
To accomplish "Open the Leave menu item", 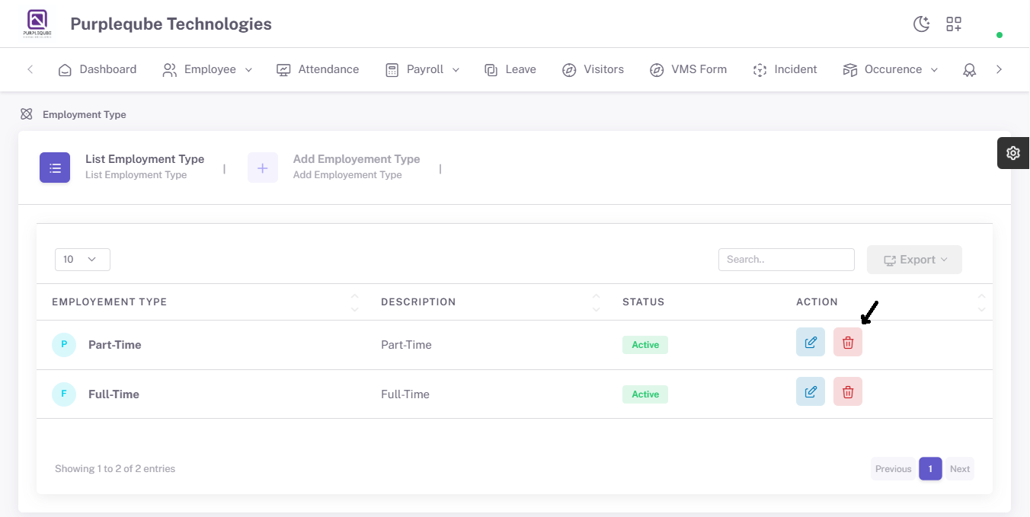I will (x=510, y=69).
